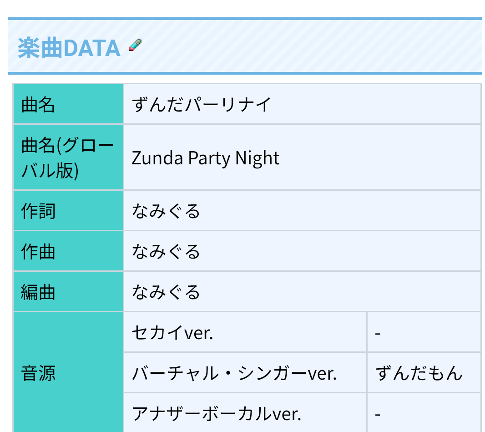This screenshot has width=485, height=432.
Task: Click the blue bar below 楽曲DATA header
Action: [245, 73]
